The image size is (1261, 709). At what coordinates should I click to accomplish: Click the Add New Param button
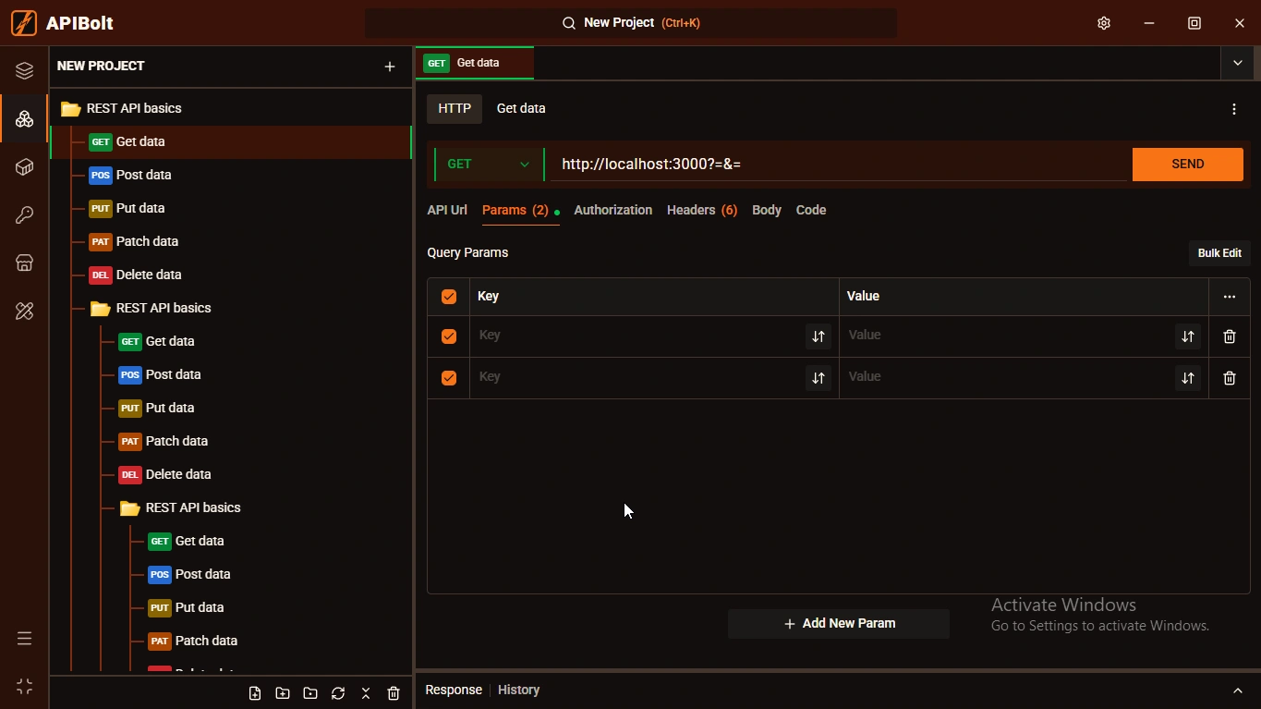pyautogui.click(x=839, y=624)
